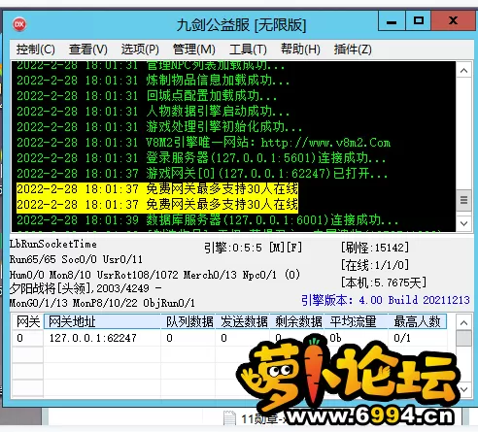Click the MonG0/1/13 MonP8/10/22 ObjRun0/1 line
This screenshot has height=432, width=478.
click(x=102, y=303)
